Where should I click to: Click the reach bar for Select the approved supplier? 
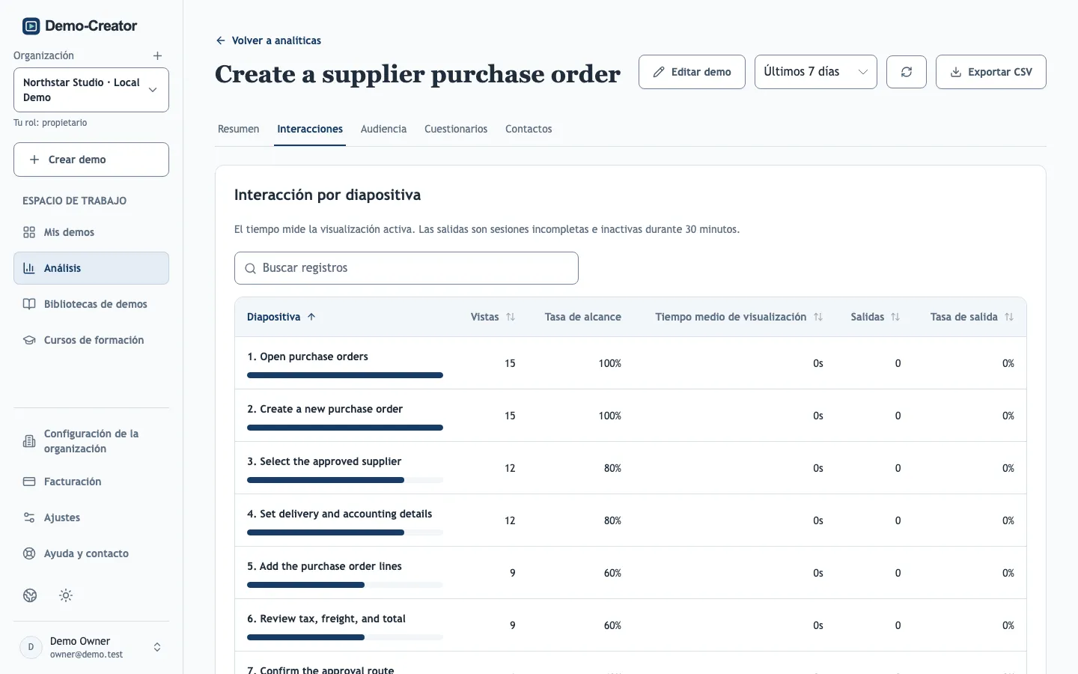click(x=345, y=480)
